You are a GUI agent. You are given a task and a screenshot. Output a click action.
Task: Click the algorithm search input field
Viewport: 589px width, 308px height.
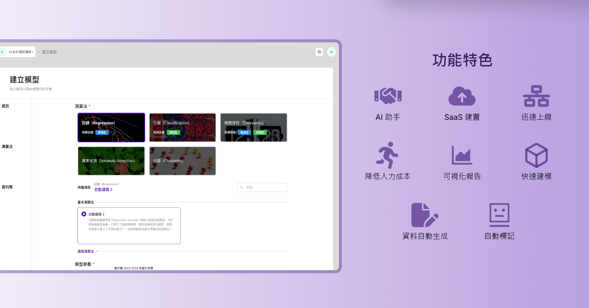[x=262, y=187]
